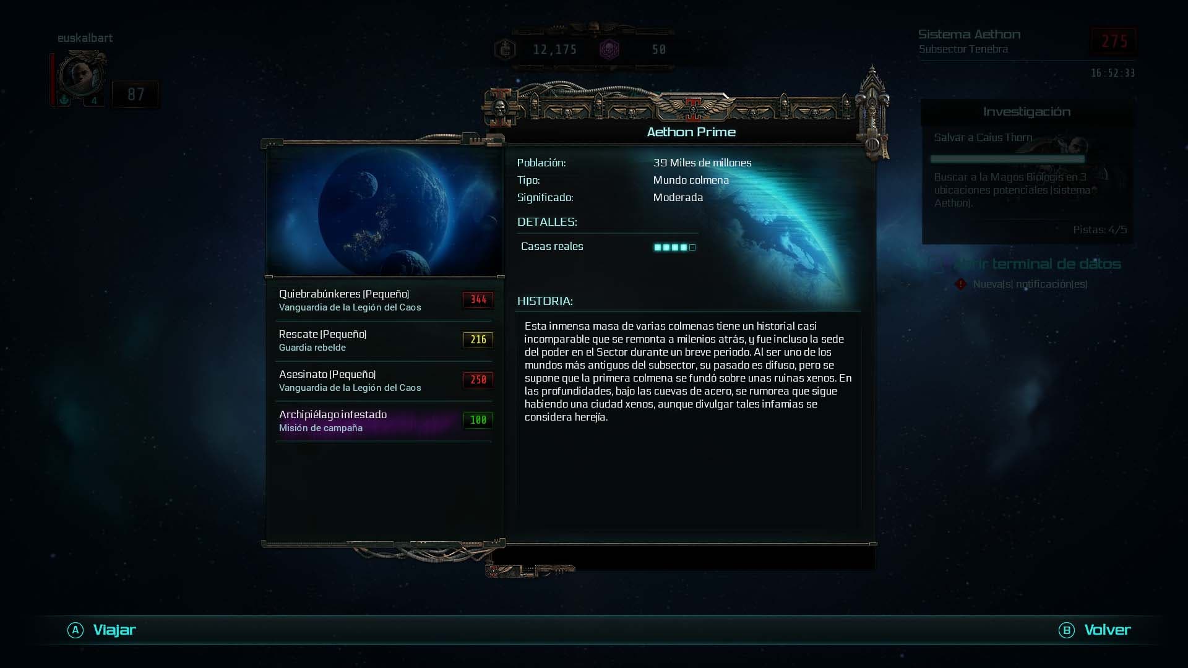Open the terminal de datos link

pos(1038,264)
